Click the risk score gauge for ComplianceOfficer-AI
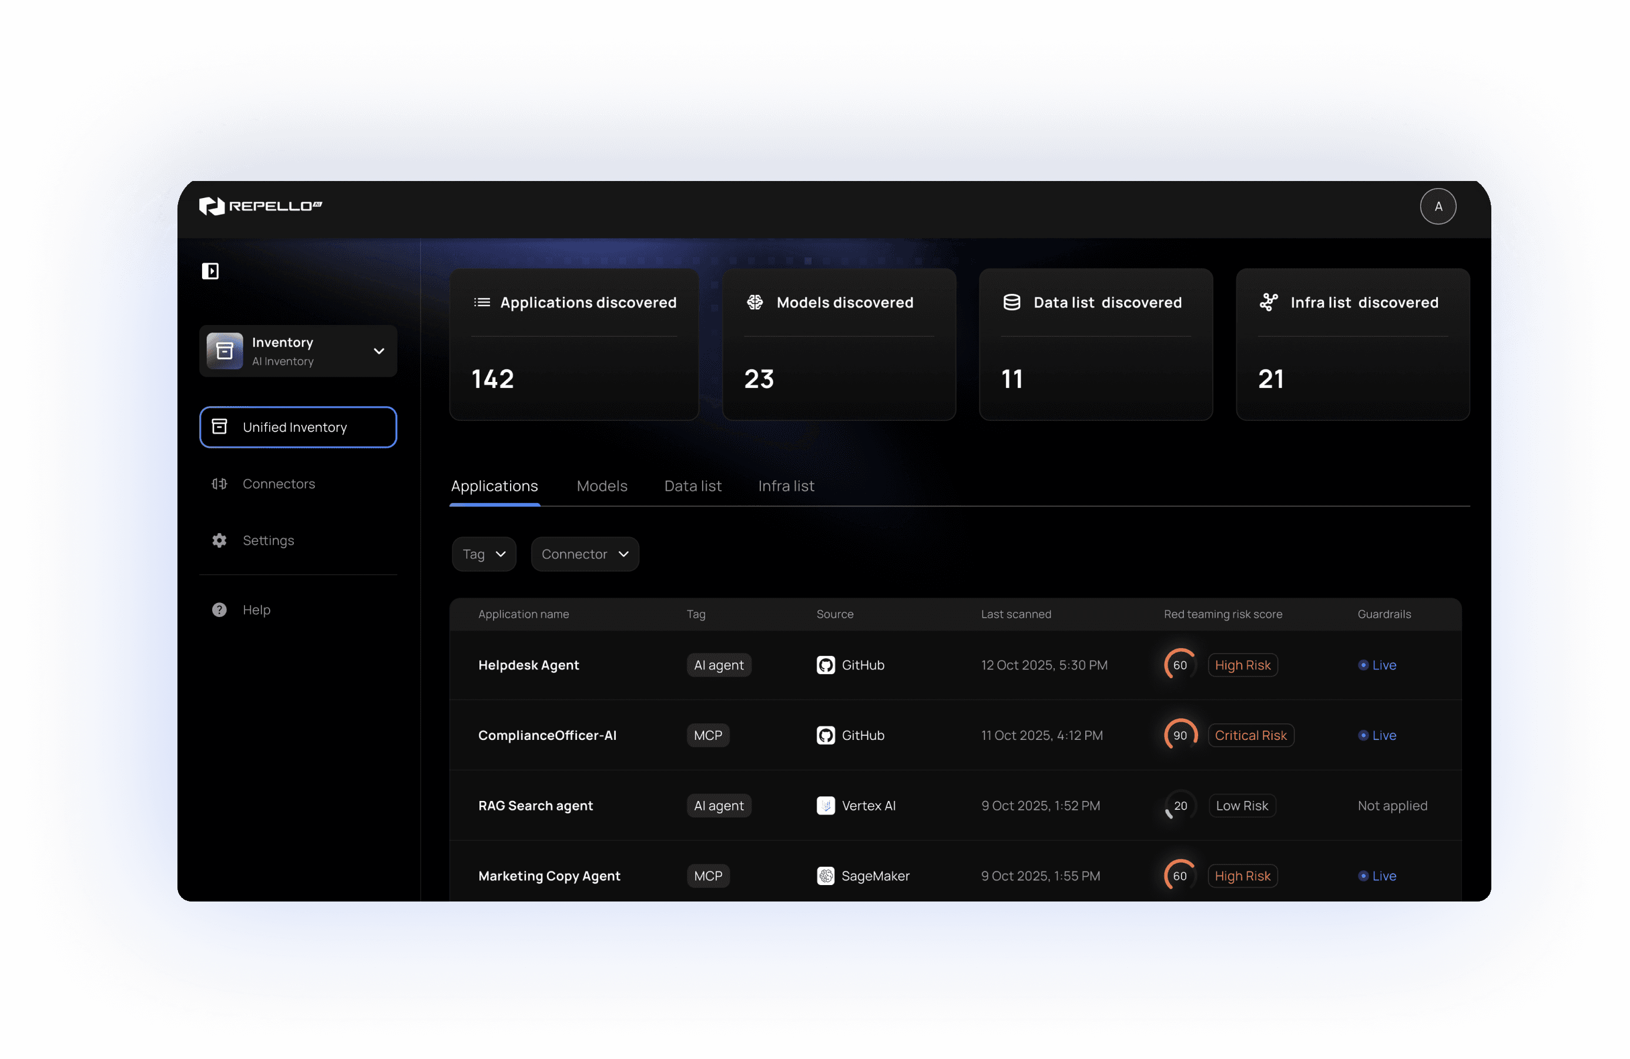Viewport: 1630px width, 1059px height. pyautogui.click(x=1179, y=735)
